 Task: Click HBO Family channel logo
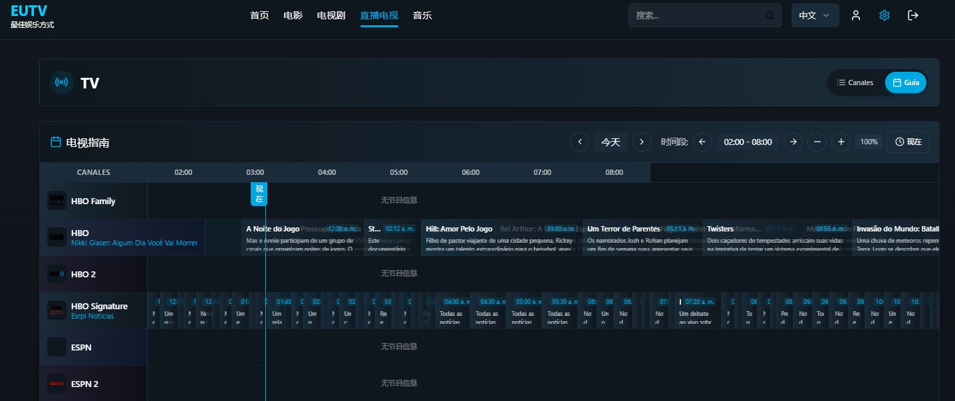[x=57, y=201]
